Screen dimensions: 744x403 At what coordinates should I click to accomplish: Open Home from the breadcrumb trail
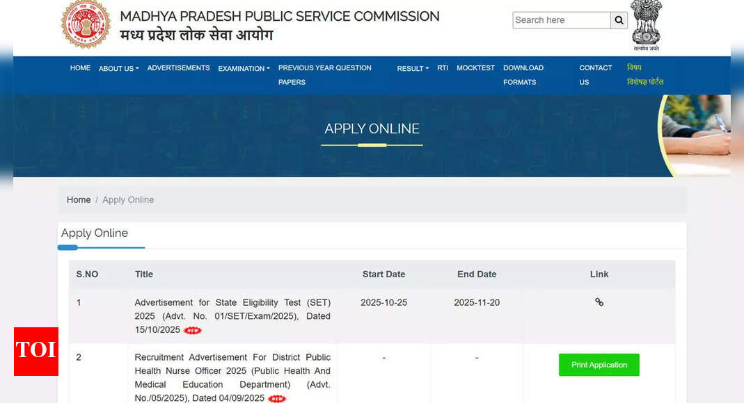pos(79,199)
